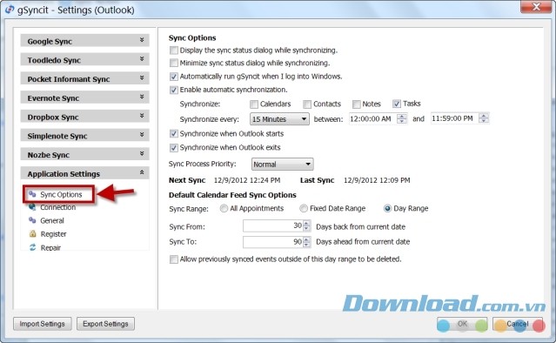Viewport: 556px width, 343px height.
Task: Click the Register lock icon
Action: tap(32, 234)
